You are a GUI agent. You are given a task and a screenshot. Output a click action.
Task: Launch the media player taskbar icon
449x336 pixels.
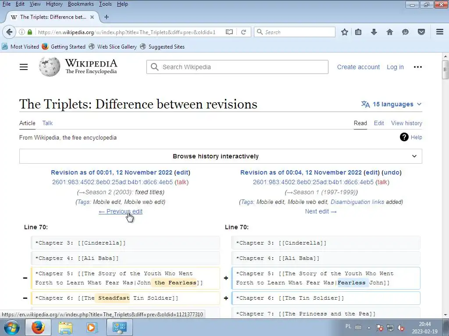tap(92, 327)
